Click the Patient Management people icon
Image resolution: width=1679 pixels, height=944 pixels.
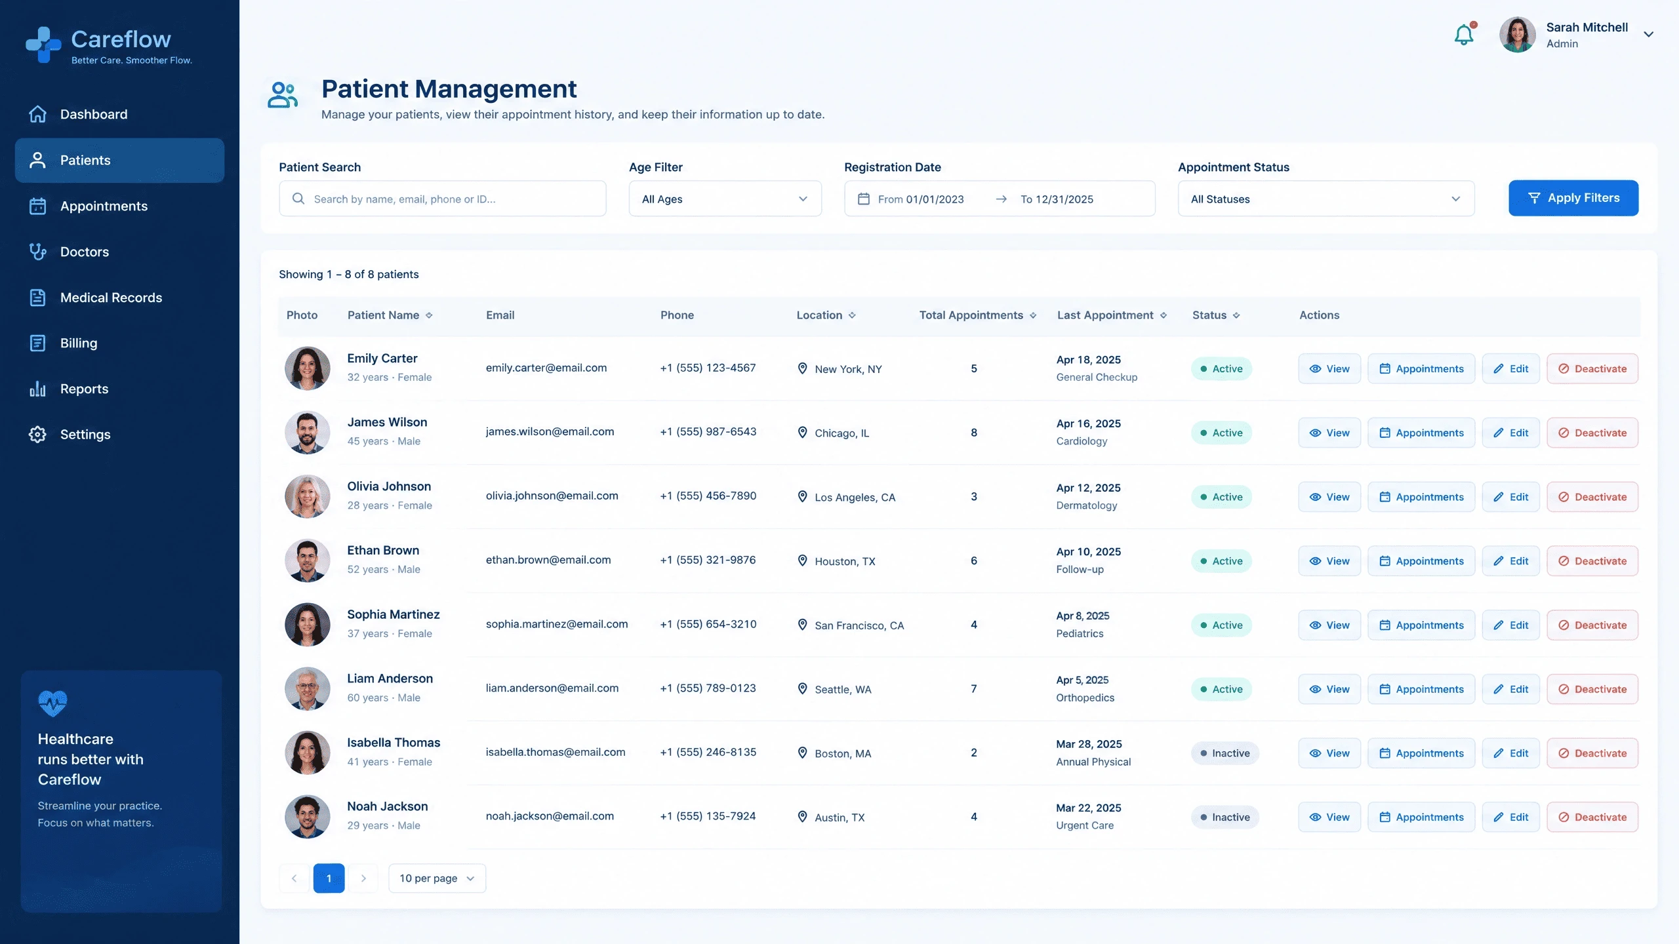[x=283, y=95]
